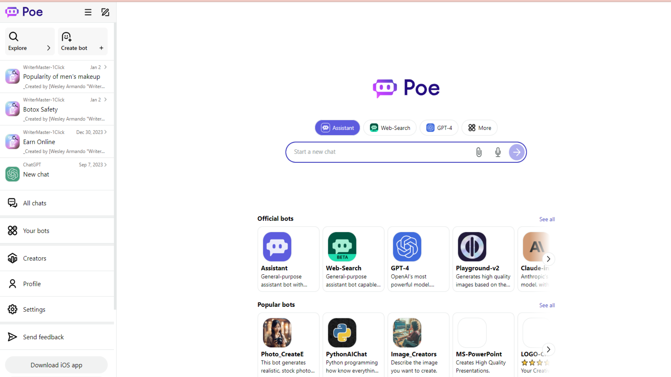
Task: Select the GPT-4 bot chip
Action: click(439, 128)
